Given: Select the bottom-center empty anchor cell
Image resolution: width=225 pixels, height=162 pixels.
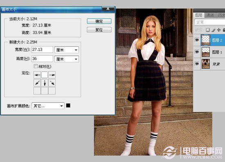Looking at the screenshot, I should (45, 91).
